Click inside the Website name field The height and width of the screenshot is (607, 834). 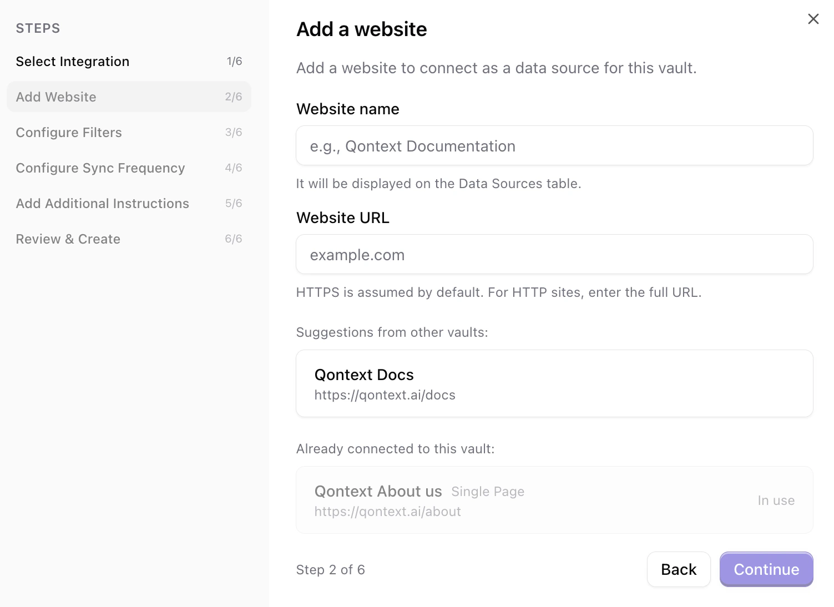(x=554, y=145)
